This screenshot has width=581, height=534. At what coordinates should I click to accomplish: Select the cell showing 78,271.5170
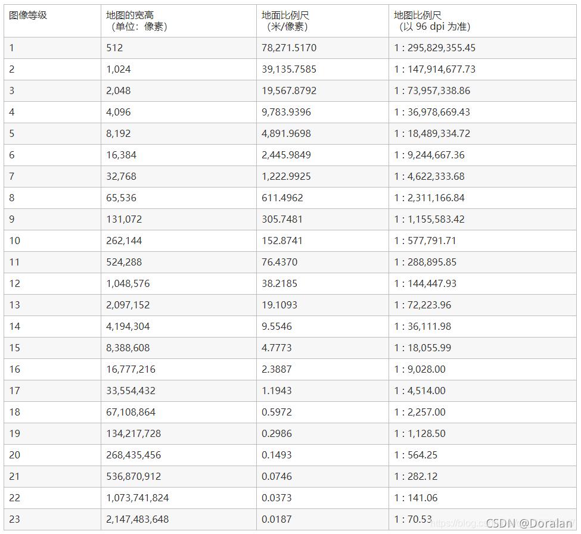point(289,48)
